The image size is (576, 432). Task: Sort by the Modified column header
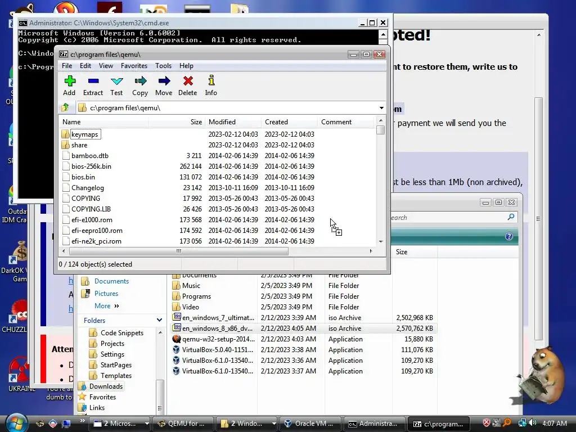click(x=233, y=122)
